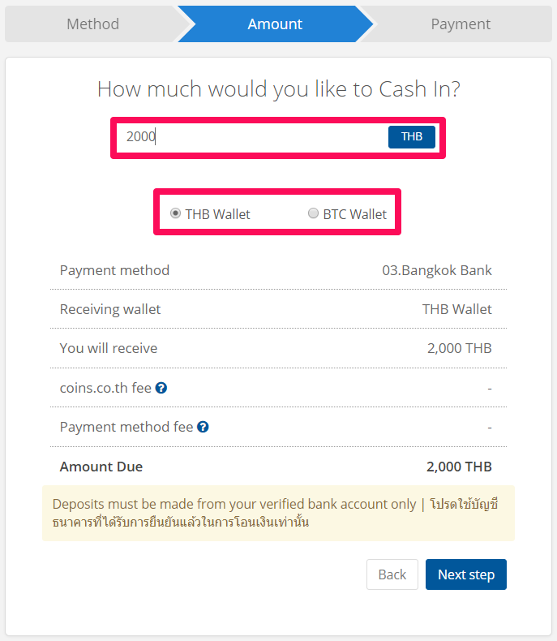
Task: Click the cash-in amount input field
Action: click(251, 137)
